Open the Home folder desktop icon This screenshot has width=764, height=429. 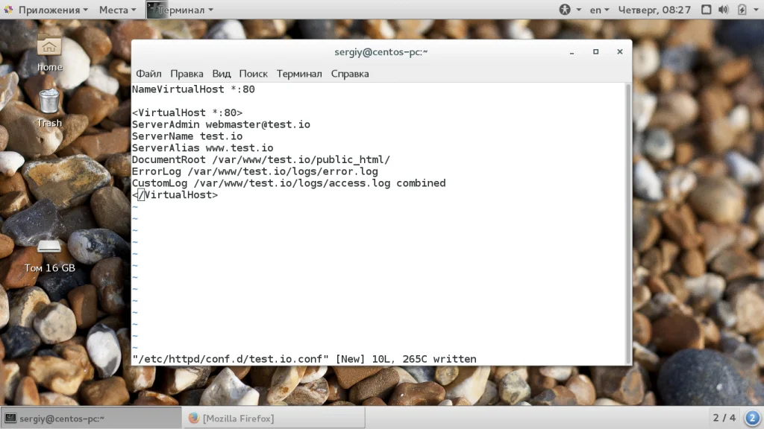click(49, 52)
